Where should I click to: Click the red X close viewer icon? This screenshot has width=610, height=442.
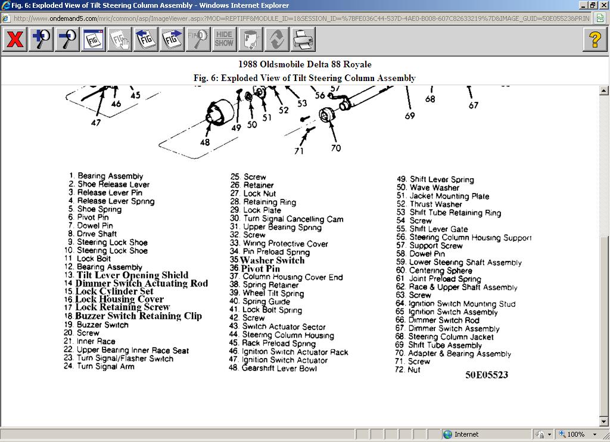15,39
